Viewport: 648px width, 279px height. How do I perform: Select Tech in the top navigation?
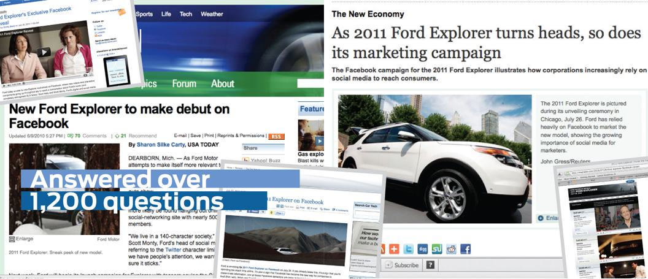[186, 14]
